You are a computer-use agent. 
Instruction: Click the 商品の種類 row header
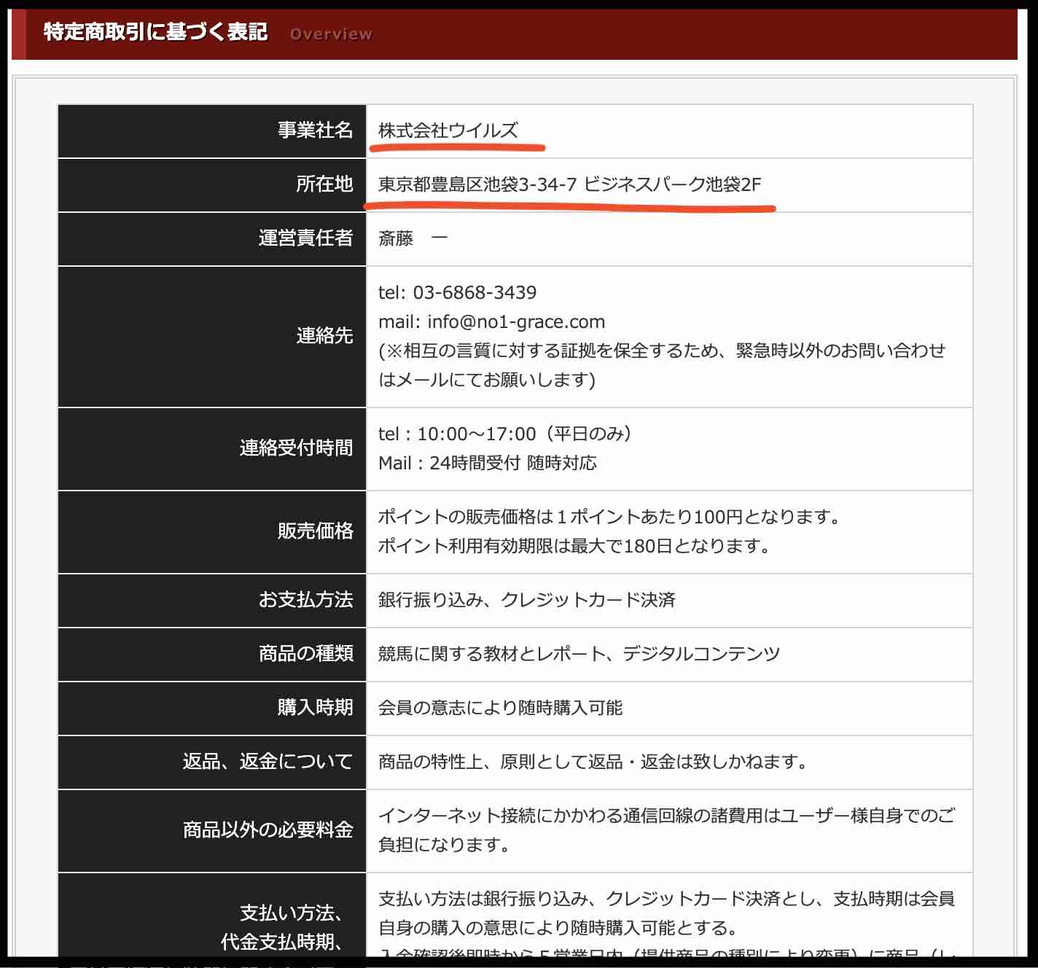307,654
